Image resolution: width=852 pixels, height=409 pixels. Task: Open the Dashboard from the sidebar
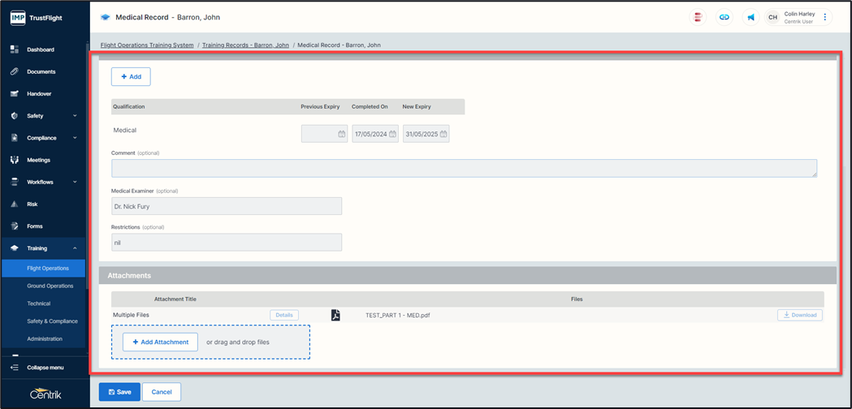41,50
